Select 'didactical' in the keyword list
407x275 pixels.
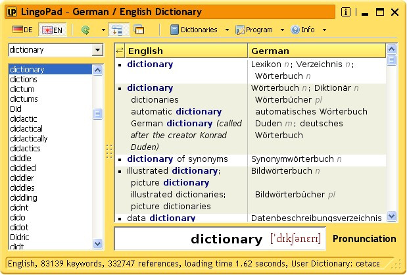click(51, 128)
